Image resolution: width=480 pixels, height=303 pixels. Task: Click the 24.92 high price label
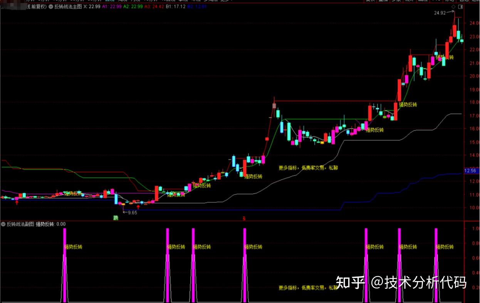point(440,13)
